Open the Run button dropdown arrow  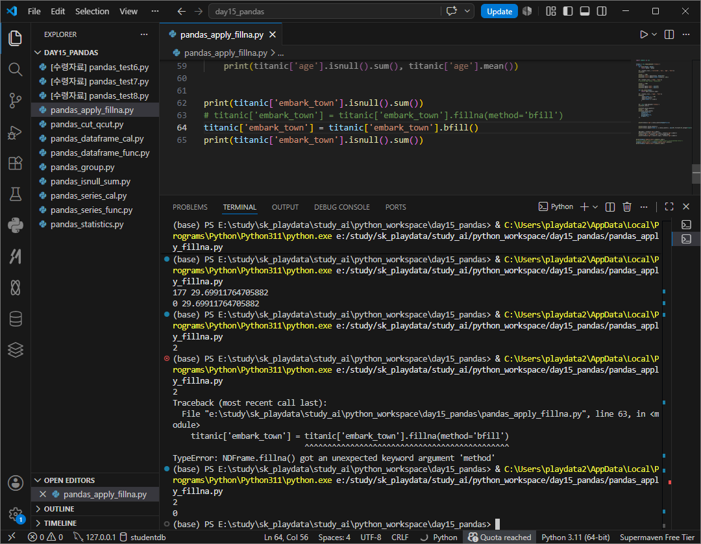pos(654,34)
